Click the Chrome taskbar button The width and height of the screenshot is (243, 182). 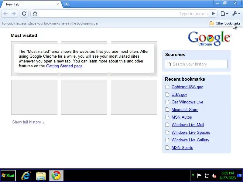coord(56,176)
